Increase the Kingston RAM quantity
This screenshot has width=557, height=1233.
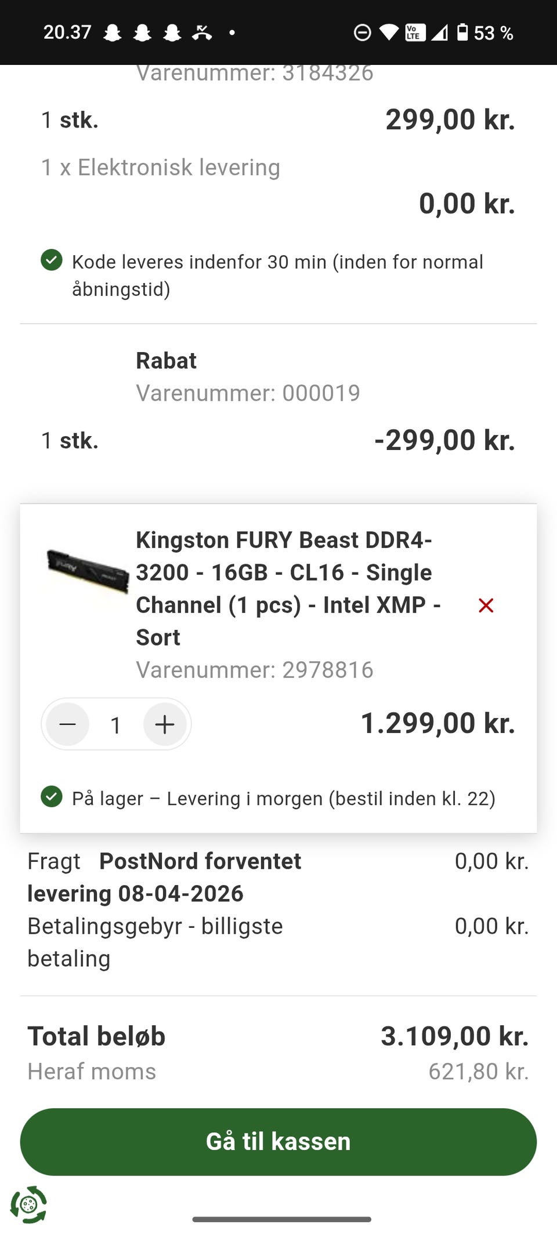[x=165, y=724]
